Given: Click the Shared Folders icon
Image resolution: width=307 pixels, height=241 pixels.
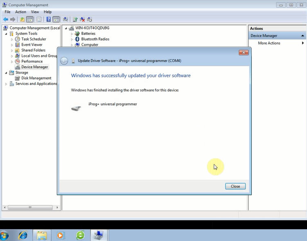Looking at the screenshot, I should click(18, 50).
